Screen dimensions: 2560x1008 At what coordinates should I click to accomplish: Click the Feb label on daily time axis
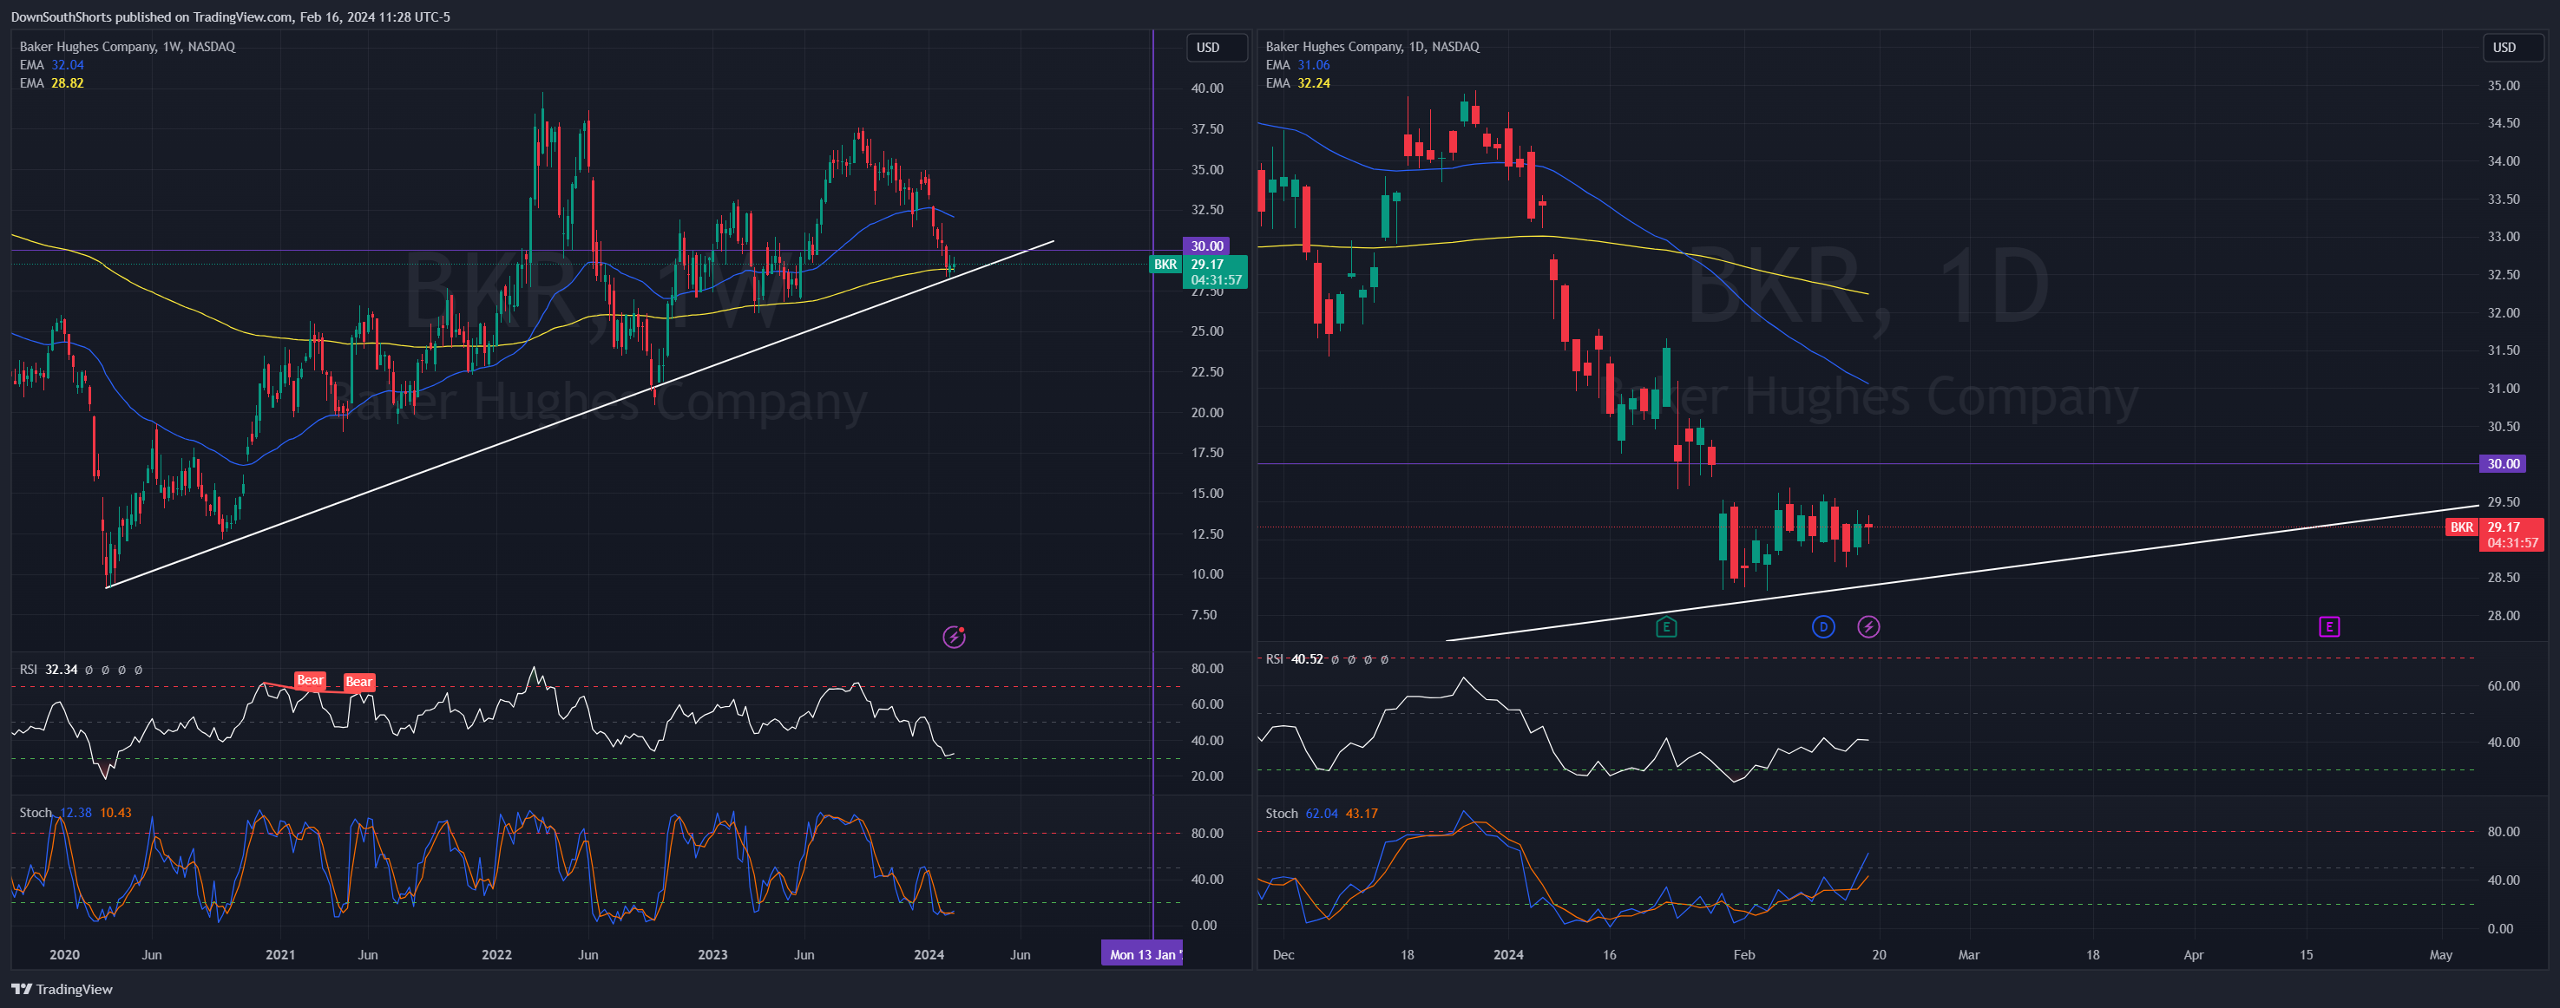(x=1743, y=954)
